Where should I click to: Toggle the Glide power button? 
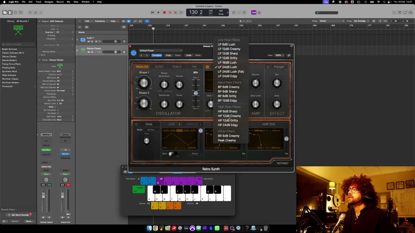click(x=136, y=124)
